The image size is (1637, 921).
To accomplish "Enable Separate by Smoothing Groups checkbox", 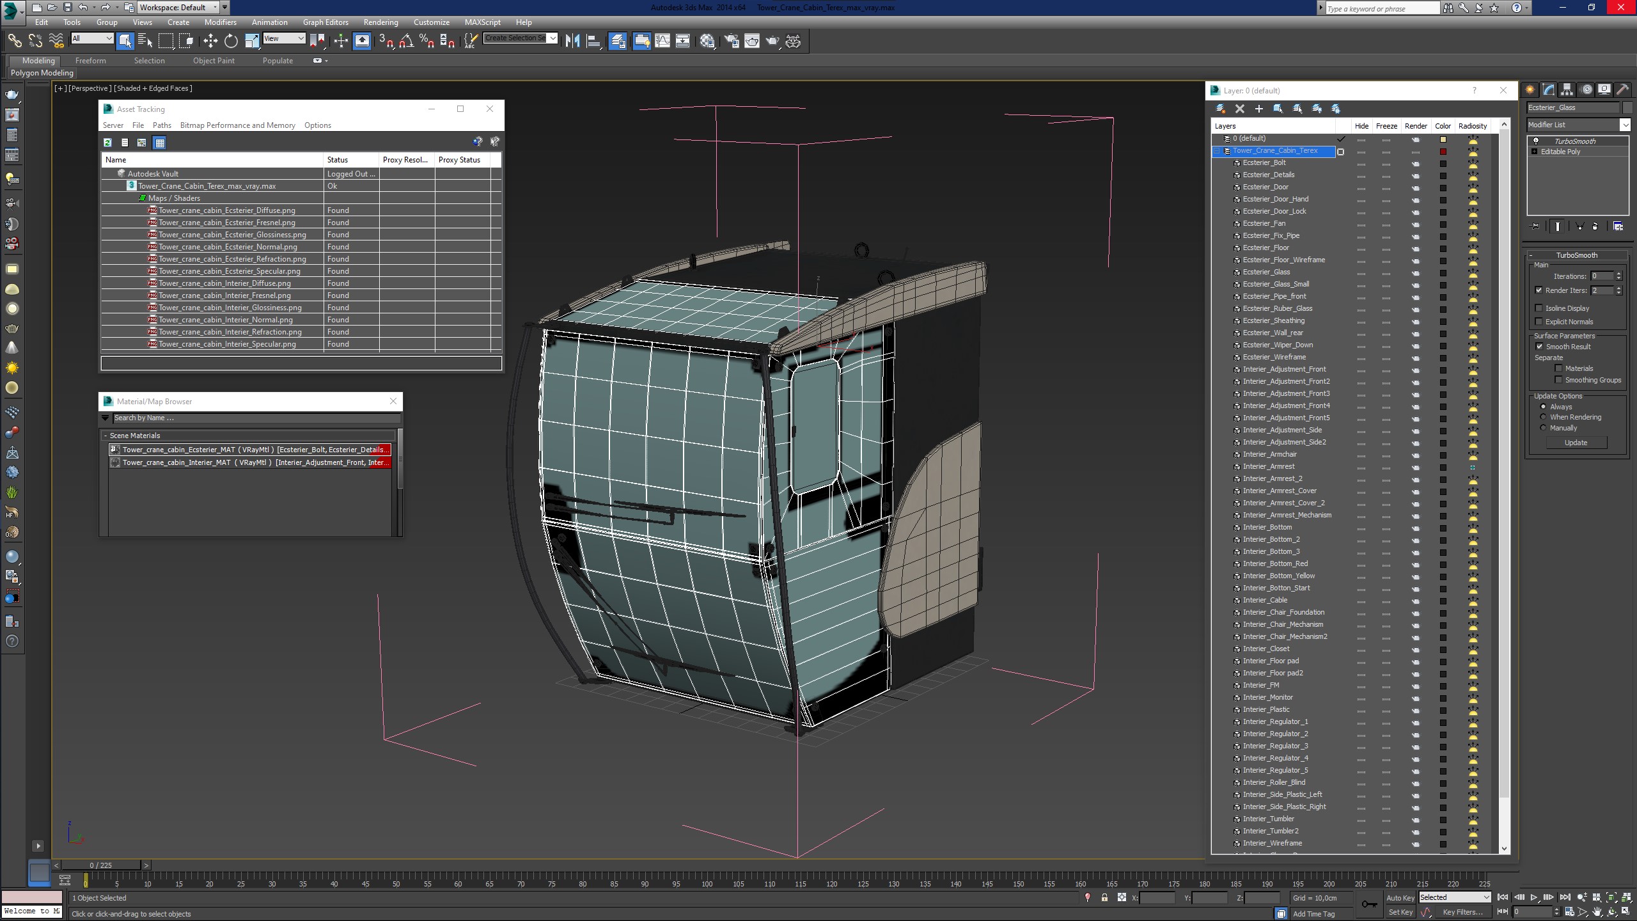I will [1558, 380].
